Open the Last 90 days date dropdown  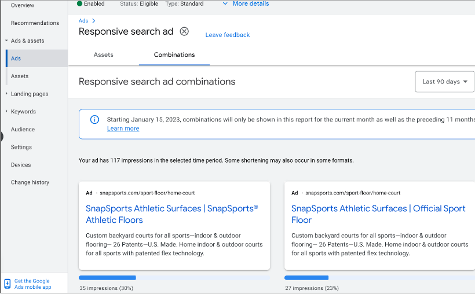[x=444, y=82]
